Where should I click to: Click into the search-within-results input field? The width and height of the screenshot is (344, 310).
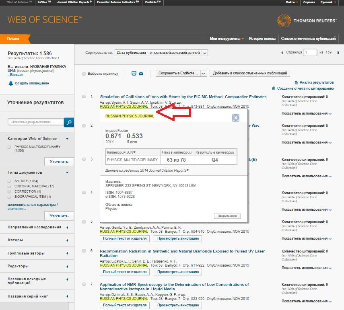click(x=36, y=122)
